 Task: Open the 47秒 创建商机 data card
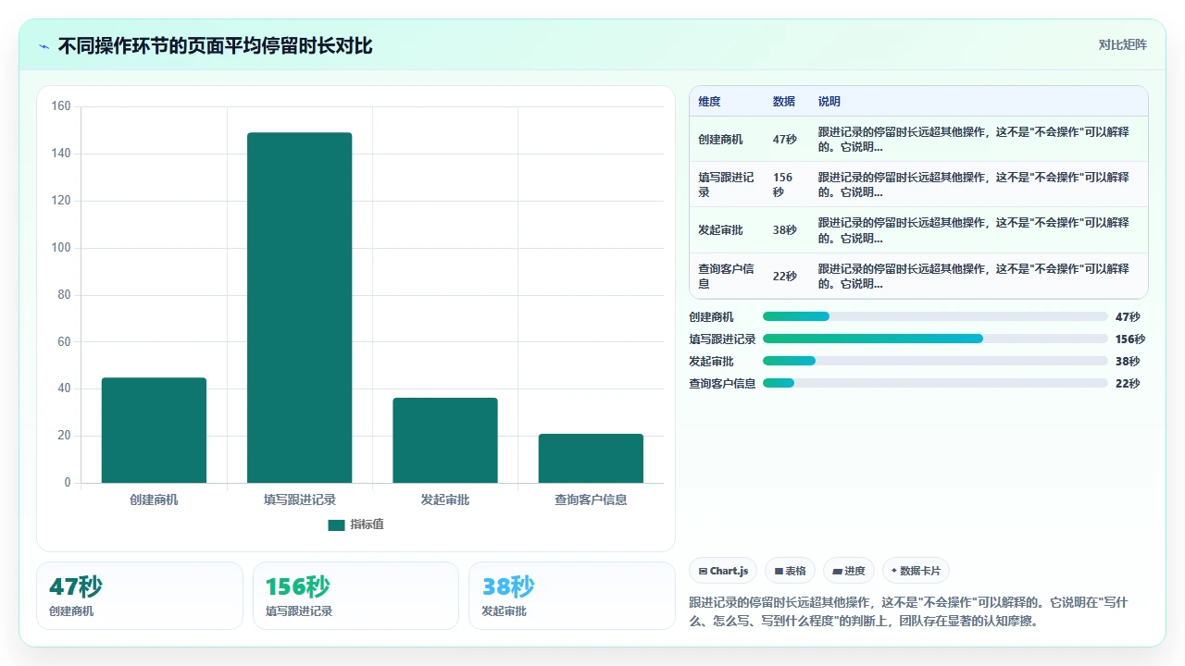click(x=140, y=596)
